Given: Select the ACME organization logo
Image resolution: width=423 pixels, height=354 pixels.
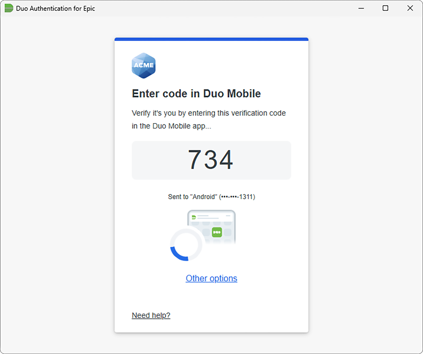Looking at the screenshot, I should tap(143, 65).
